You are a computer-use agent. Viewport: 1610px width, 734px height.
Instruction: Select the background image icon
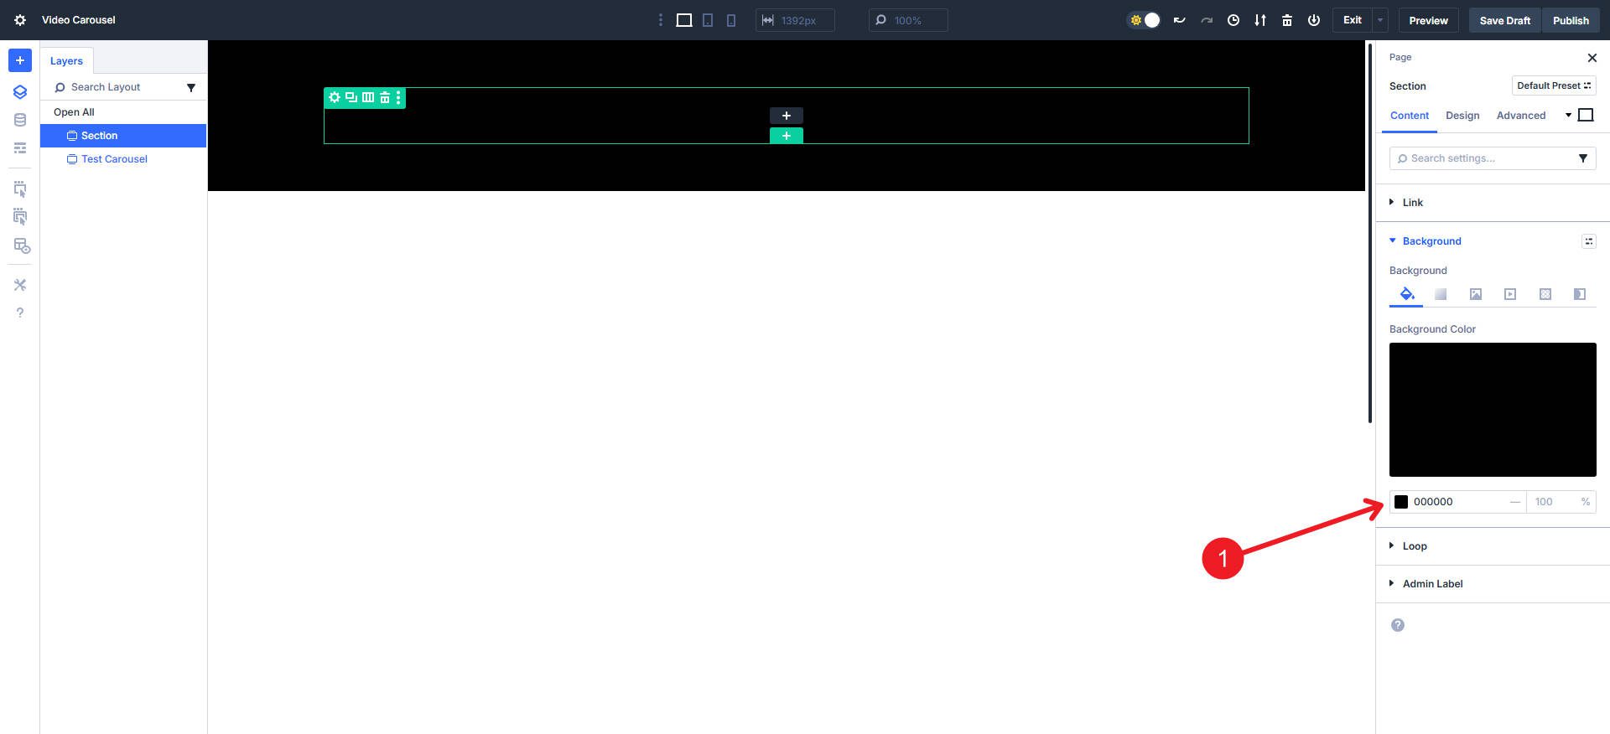[x=1475, y=294]
